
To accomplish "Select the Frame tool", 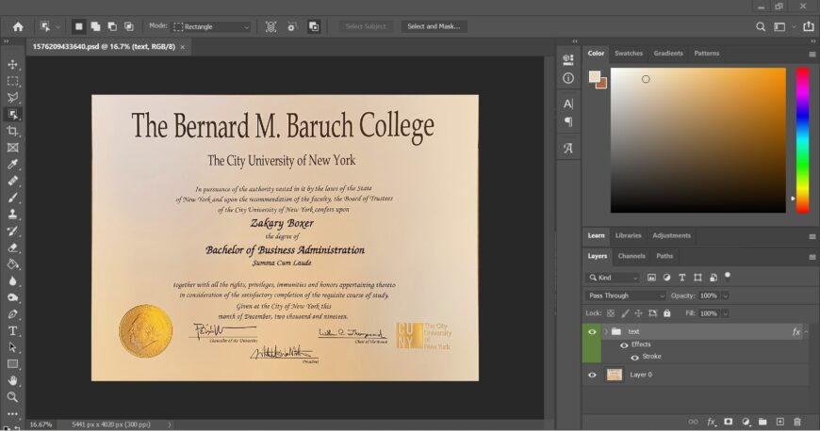I will [x=12, y=148].
